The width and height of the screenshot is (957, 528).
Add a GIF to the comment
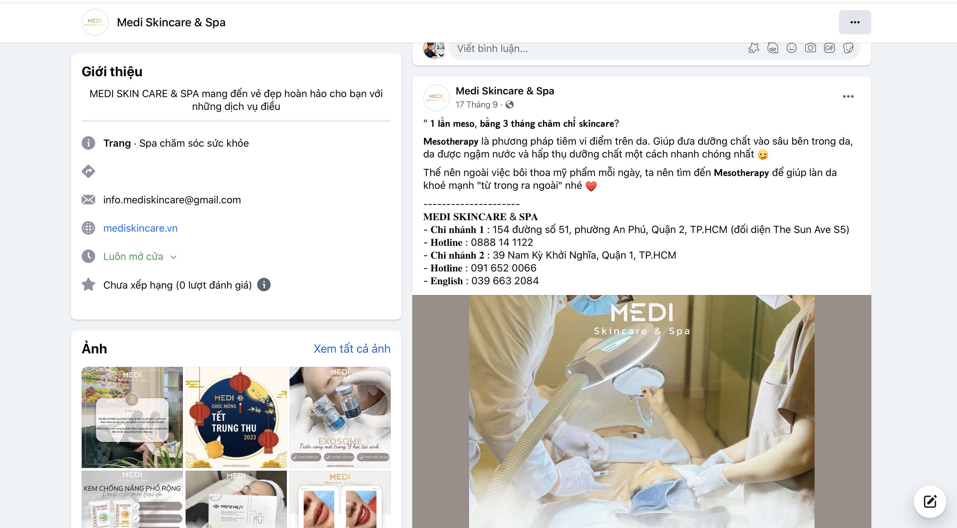coord(829,48)
